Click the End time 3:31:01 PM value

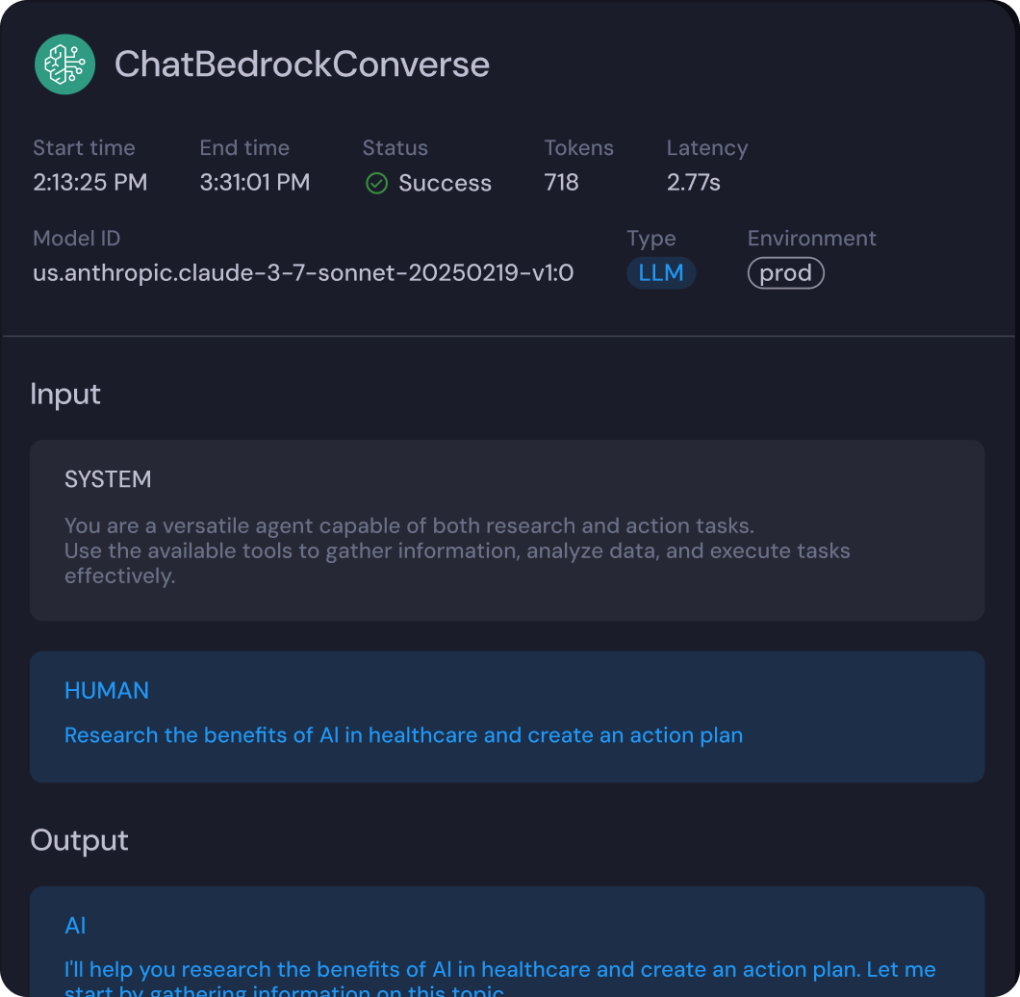pyautogui.click(x=254, y=182)
